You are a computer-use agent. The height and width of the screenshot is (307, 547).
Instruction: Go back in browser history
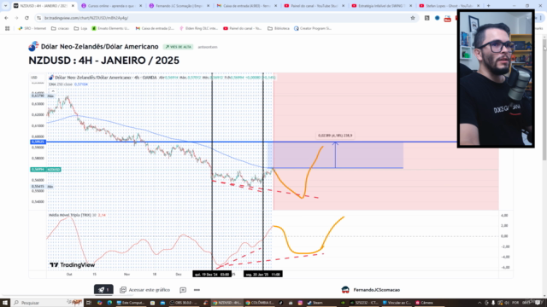click(x=6, y=18)
